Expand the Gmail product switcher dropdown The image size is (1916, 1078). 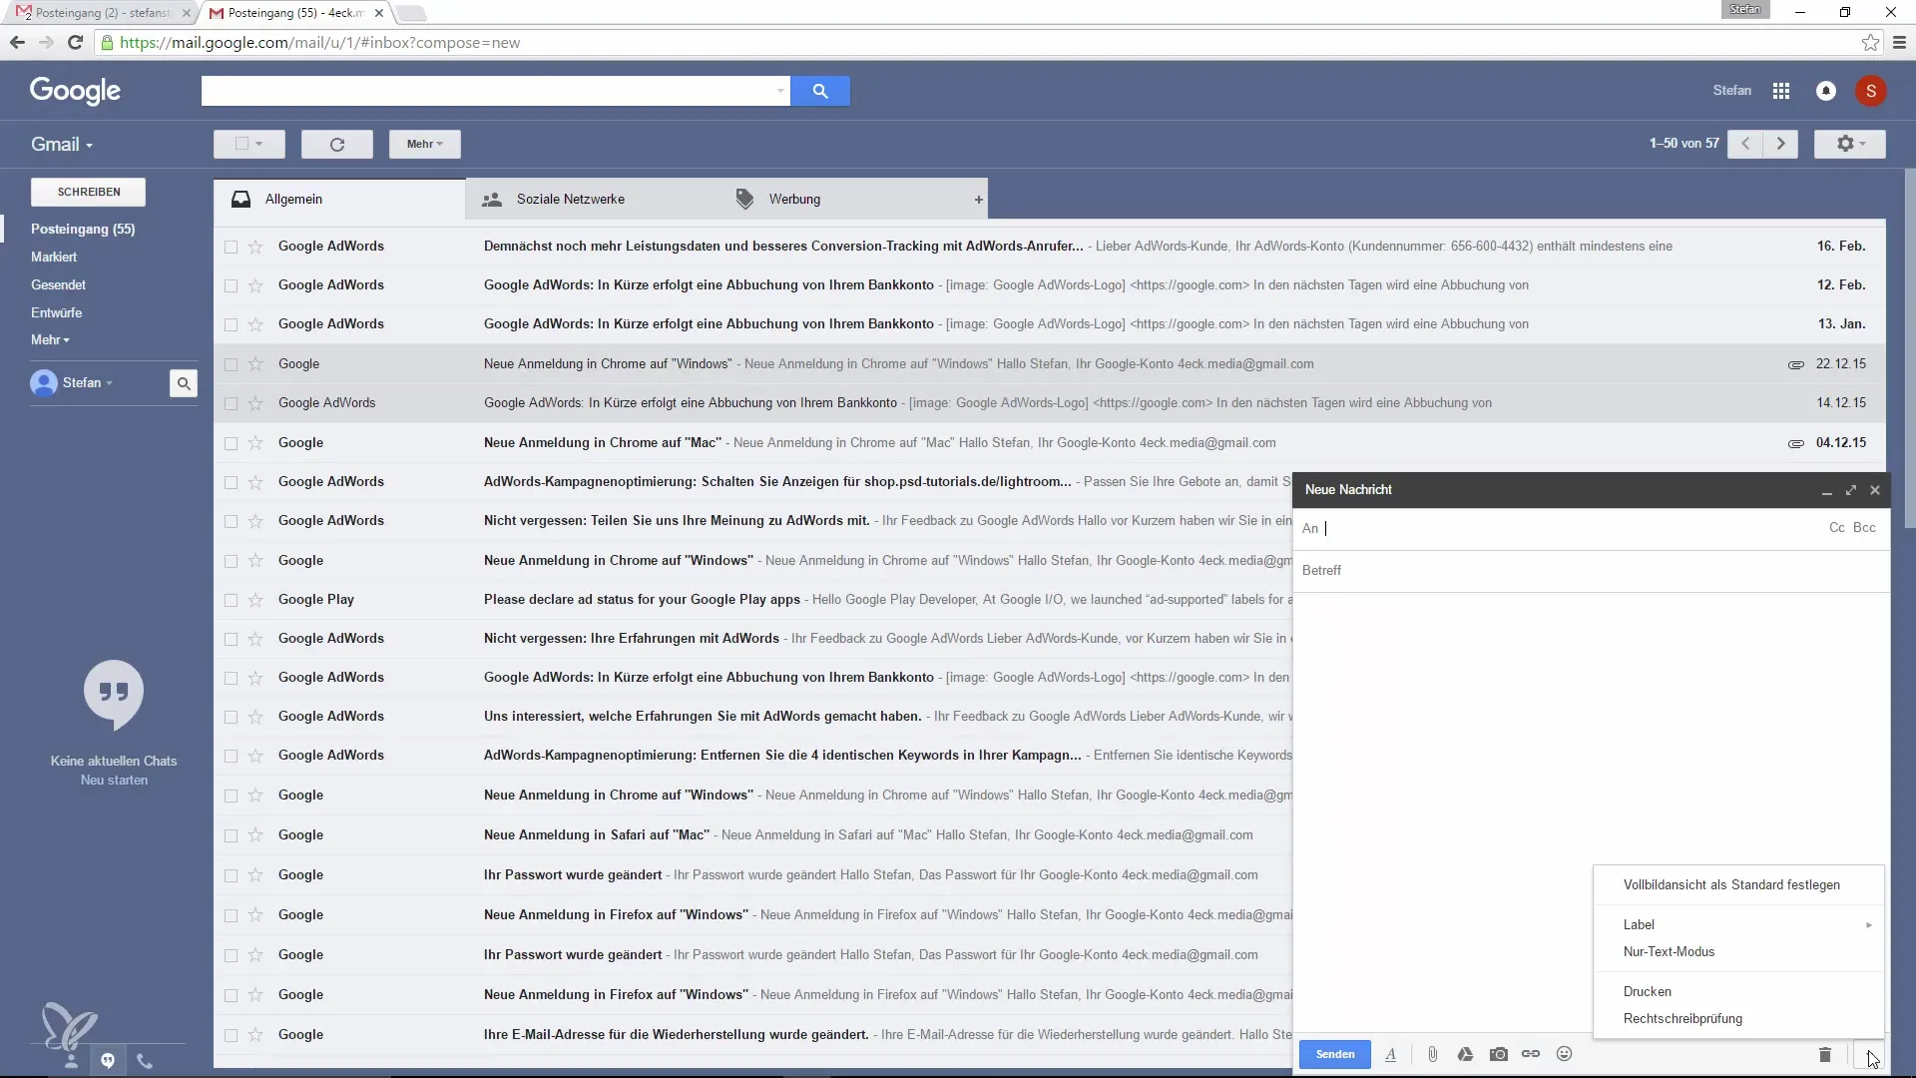[62, 145]
